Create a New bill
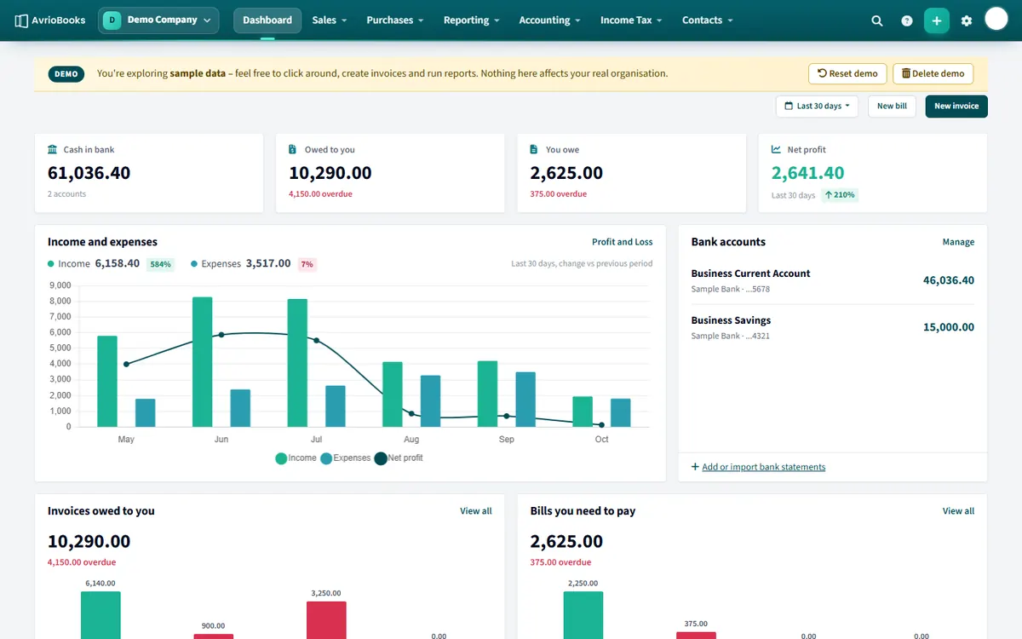This screenshot has height=639, width=1022. [893, 106]
